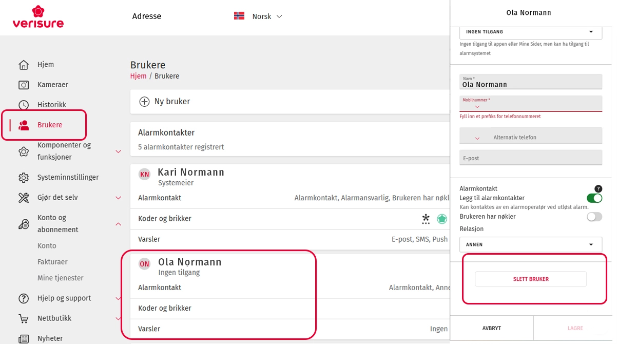Select Brukere in the sidebar menu
The image size is (617, 344).
coord(50,125)
